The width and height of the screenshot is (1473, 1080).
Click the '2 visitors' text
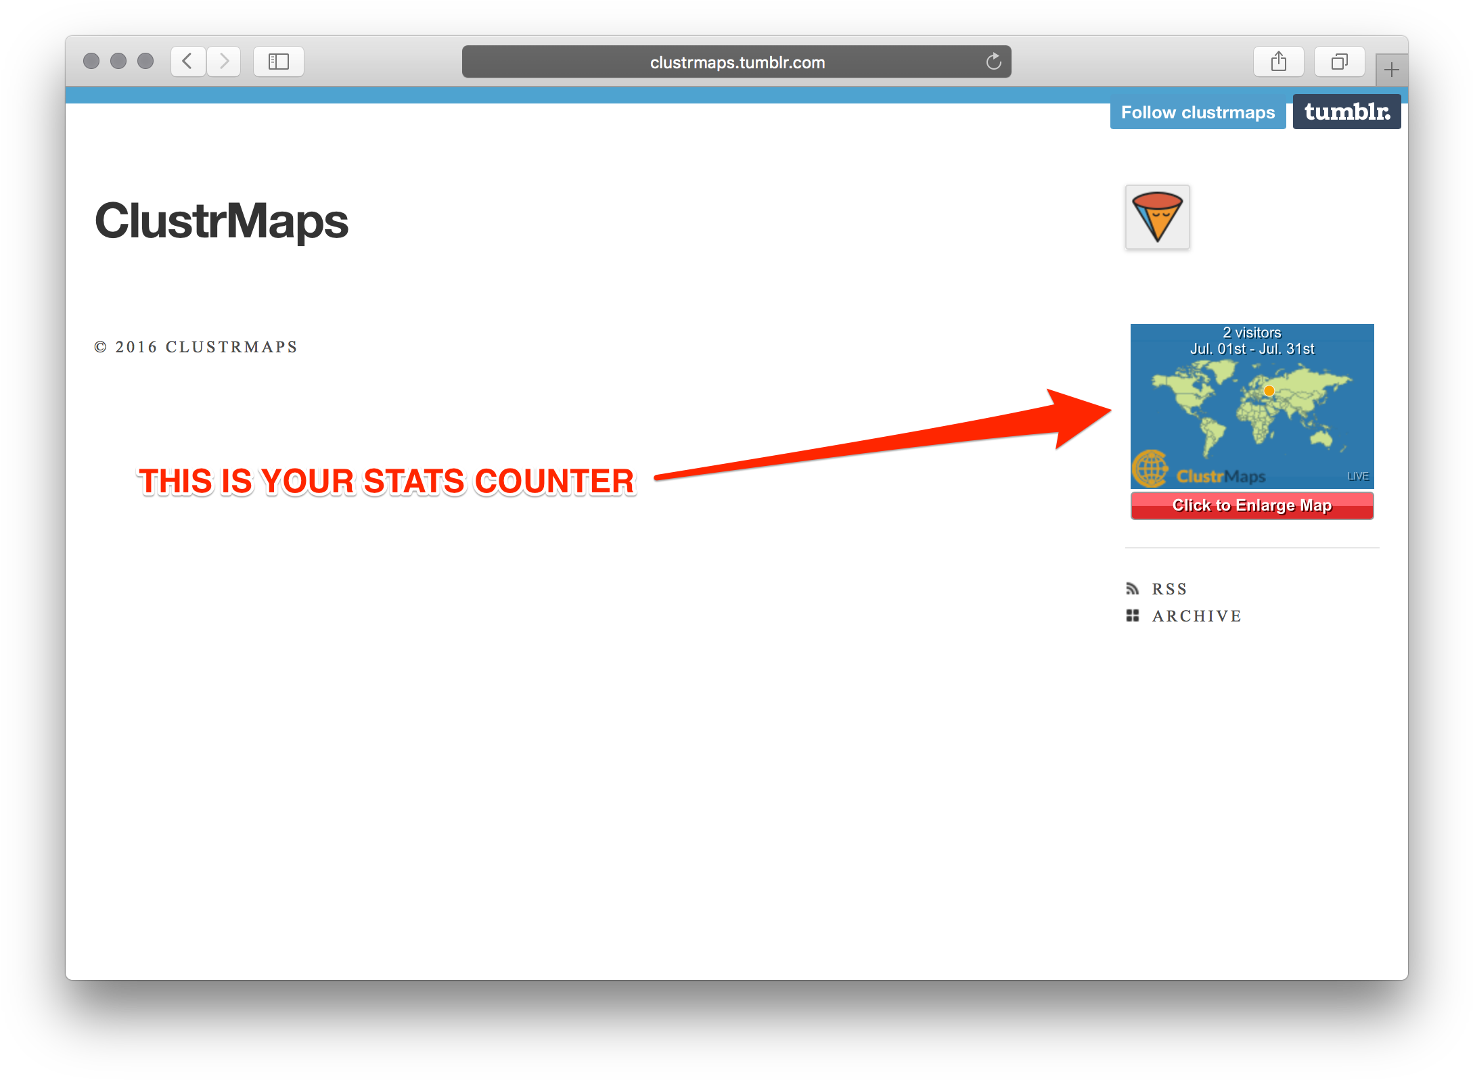point(1252,333)
